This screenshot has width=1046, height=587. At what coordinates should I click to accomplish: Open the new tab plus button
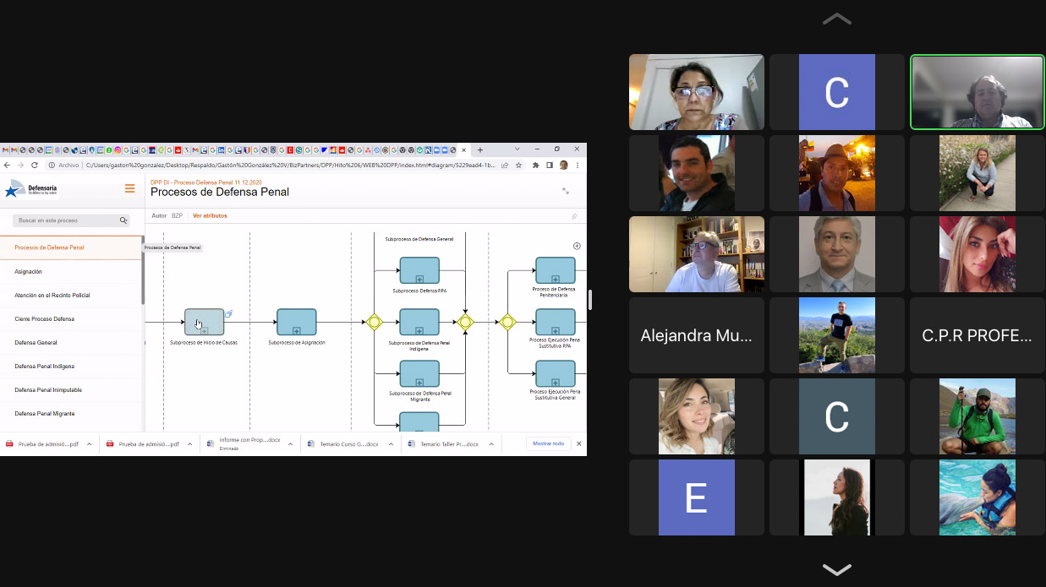coord(480,150)
